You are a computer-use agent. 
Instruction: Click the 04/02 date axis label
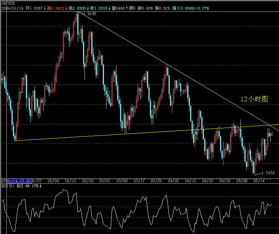pyautogui.click(x=173, y=181)
